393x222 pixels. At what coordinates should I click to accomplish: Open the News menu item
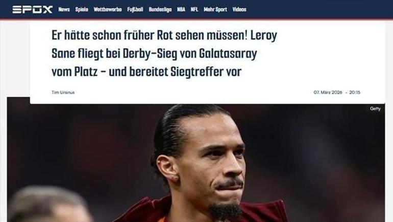click(64, 10)
